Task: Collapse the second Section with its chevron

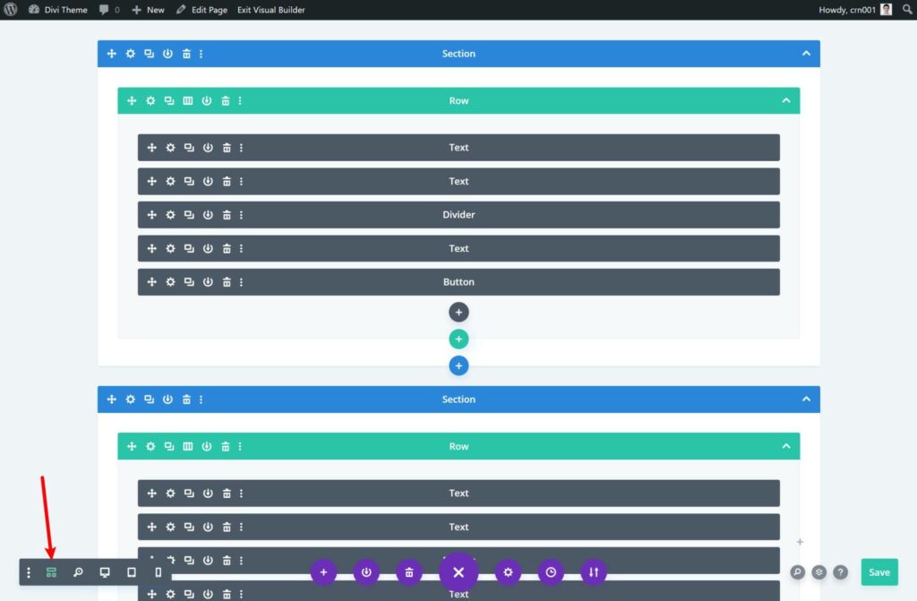Action: tap(806, 399)
